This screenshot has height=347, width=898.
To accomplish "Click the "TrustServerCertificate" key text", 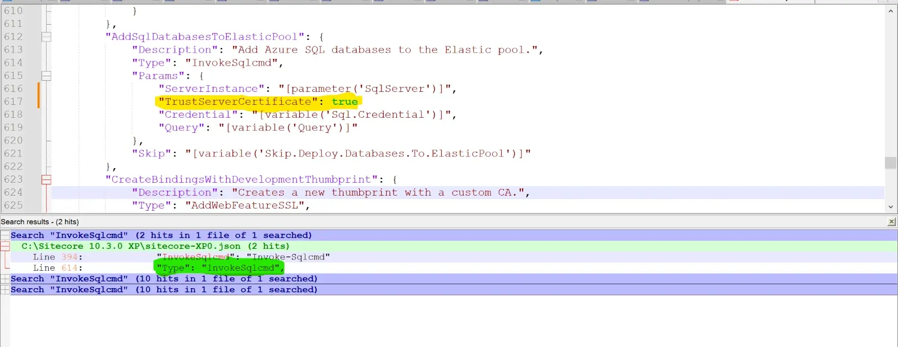I will (x=238, y=101).
